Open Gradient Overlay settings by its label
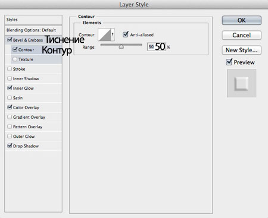The image size is (268, 218). coord(29,117)
